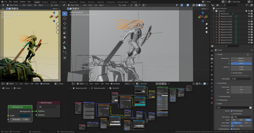254x133 pixels.
Task: Open the Slot 1 material slot dropdown
Action: coord(130,84)
